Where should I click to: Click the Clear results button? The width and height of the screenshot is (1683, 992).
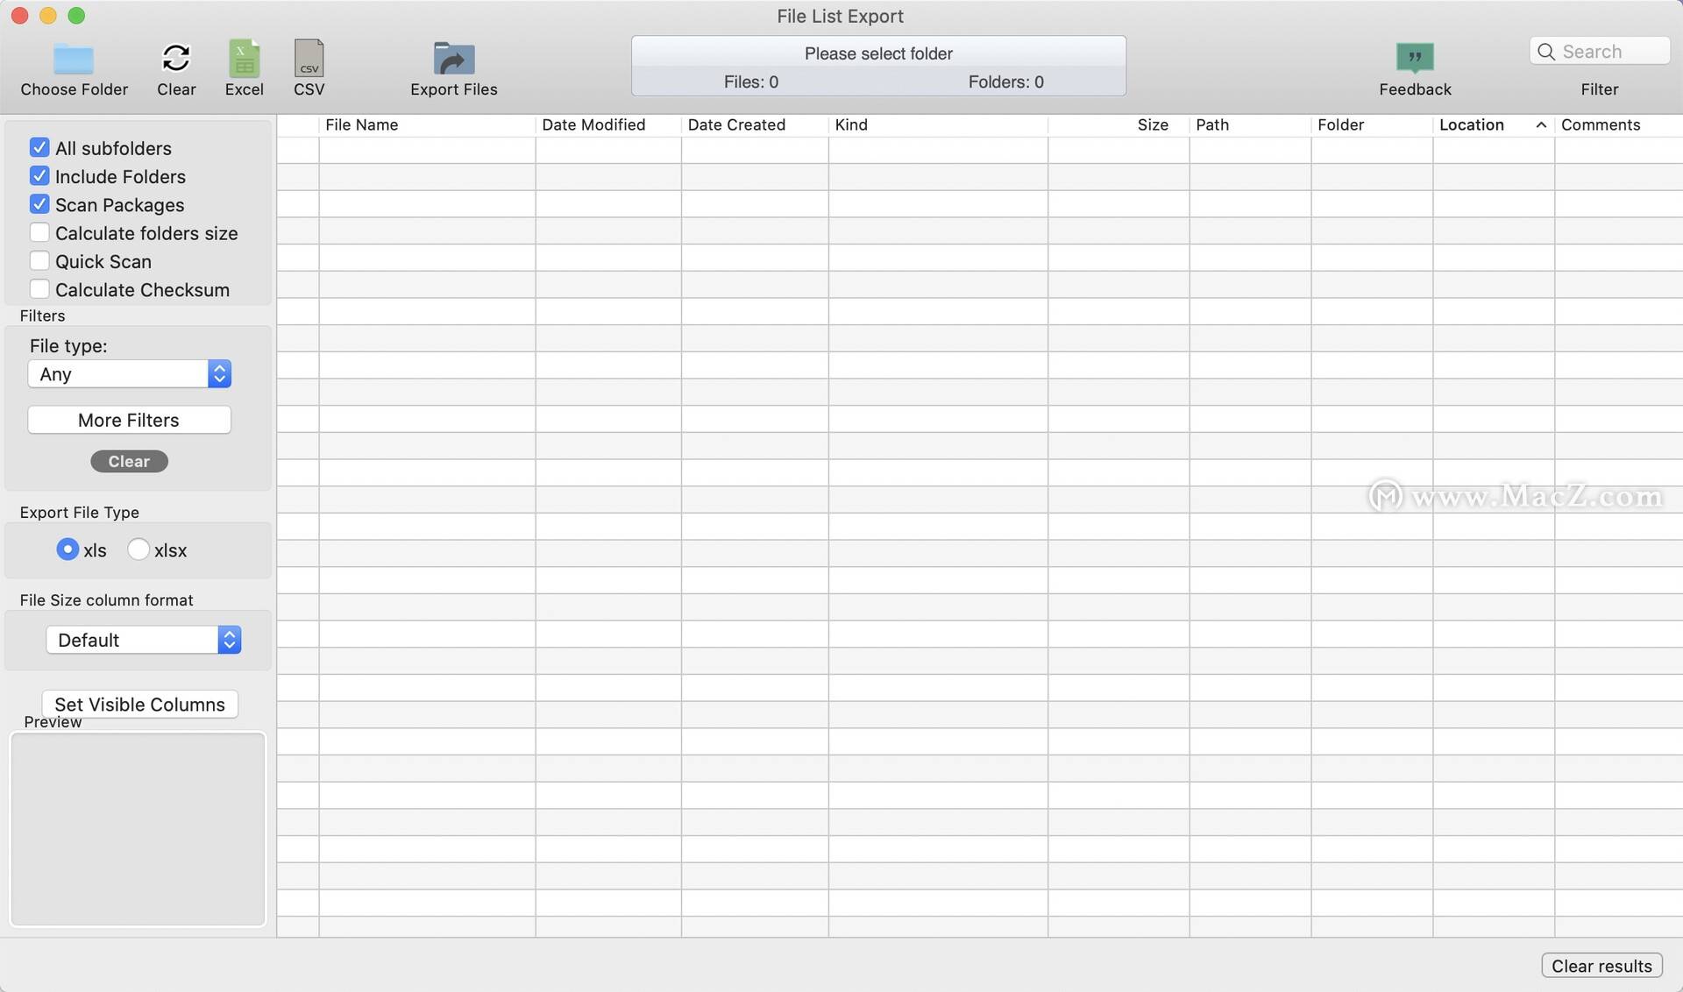point(1601,965)
